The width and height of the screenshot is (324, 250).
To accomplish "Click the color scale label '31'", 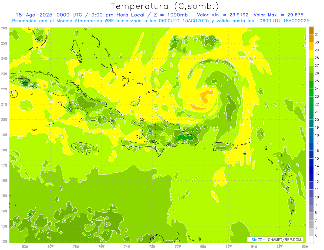I will 317,35.
